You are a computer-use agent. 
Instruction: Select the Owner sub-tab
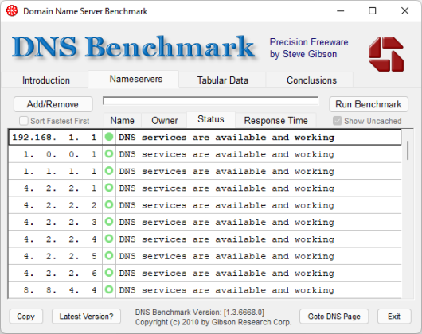pos(165,120)
